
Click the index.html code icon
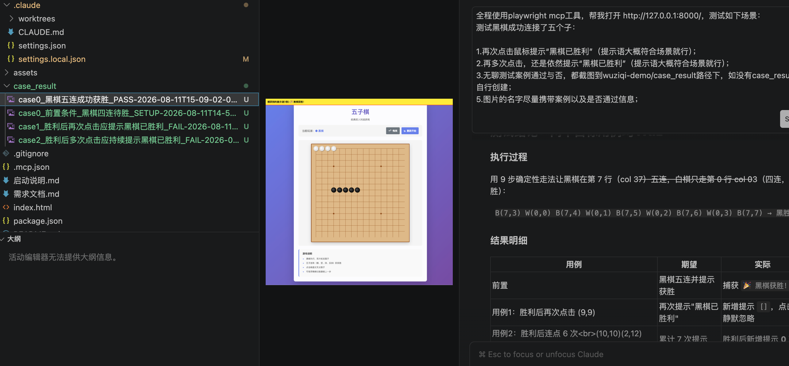click(x=6, y=208)
